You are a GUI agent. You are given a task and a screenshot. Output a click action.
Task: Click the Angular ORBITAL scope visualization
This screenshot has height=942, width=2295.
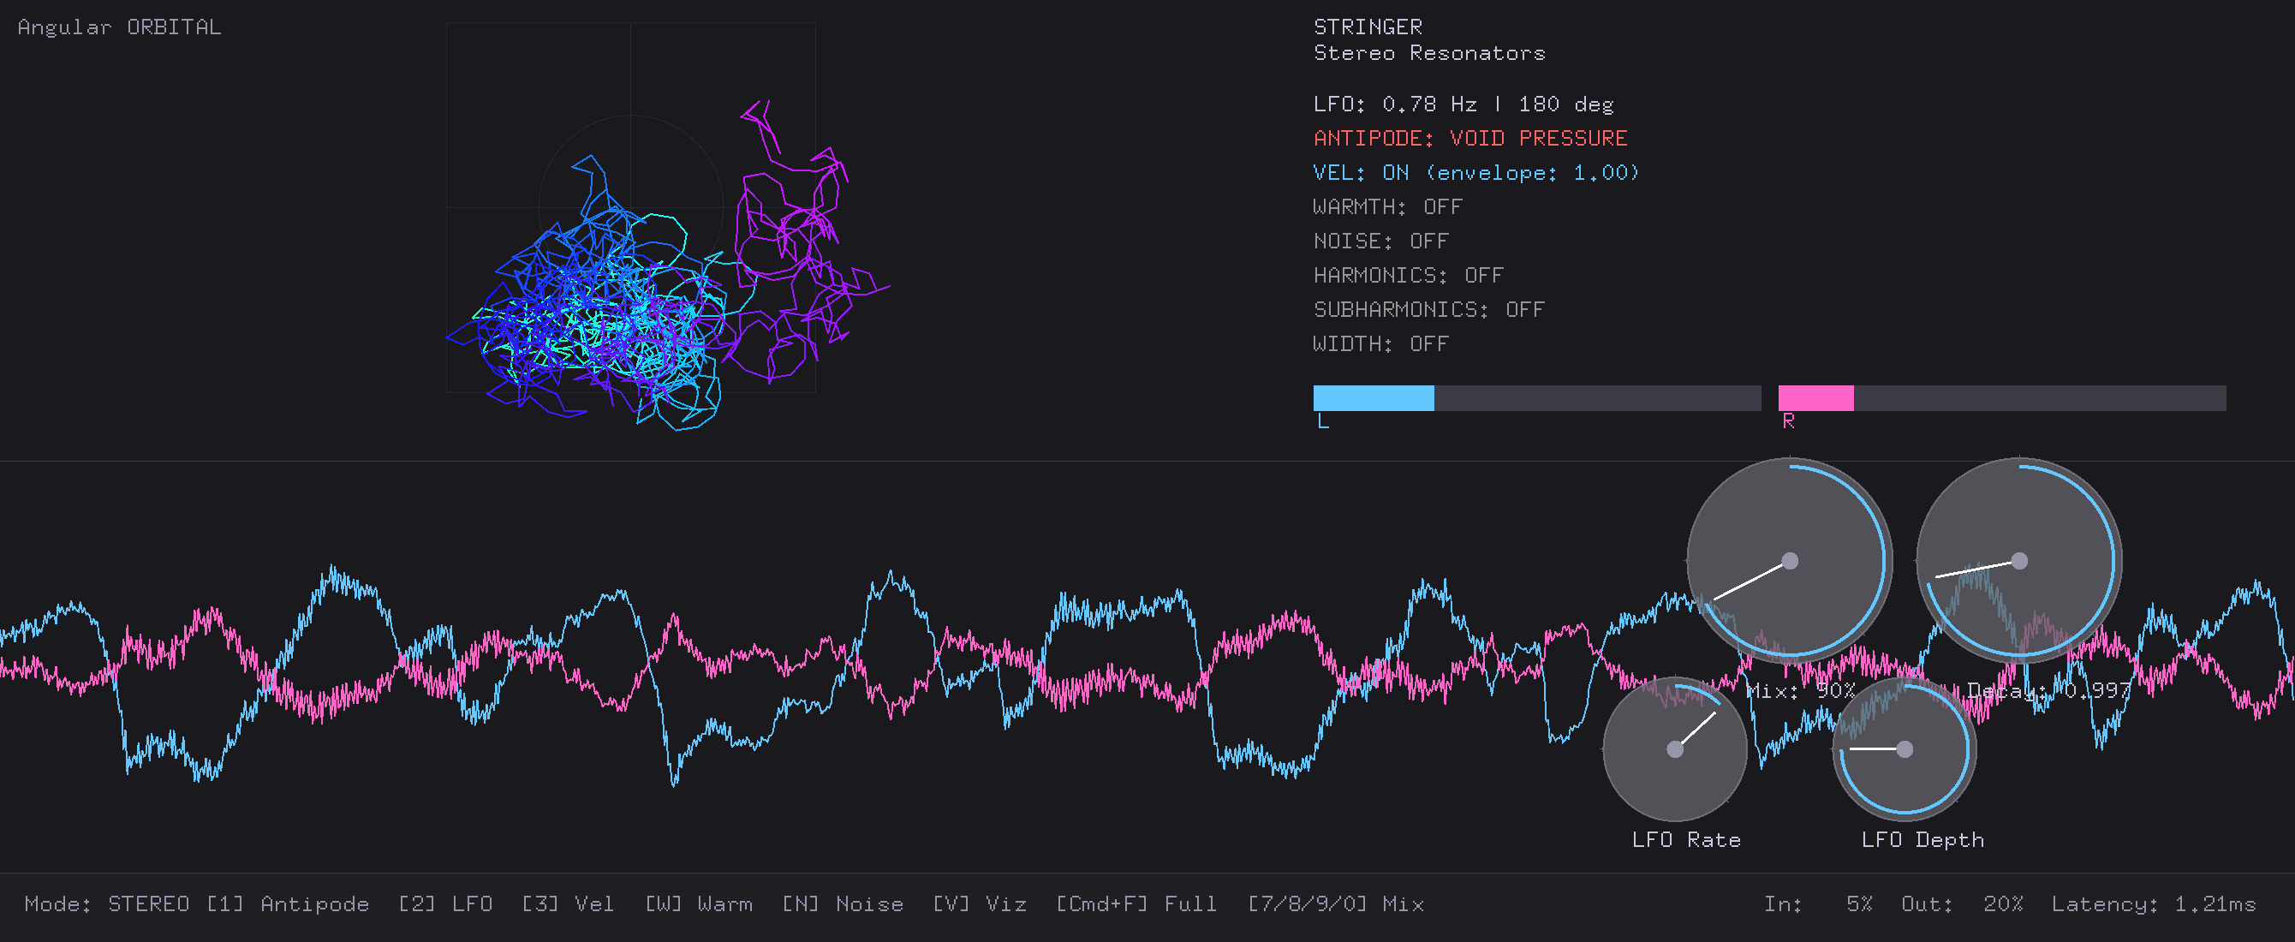tap(631, 207)
